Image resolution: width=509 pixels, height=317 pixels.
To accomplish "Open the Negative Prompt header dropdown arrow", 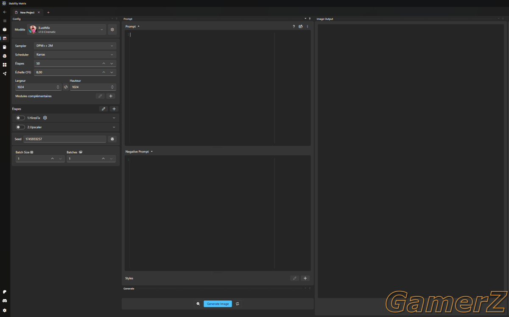I will (151, 151).
